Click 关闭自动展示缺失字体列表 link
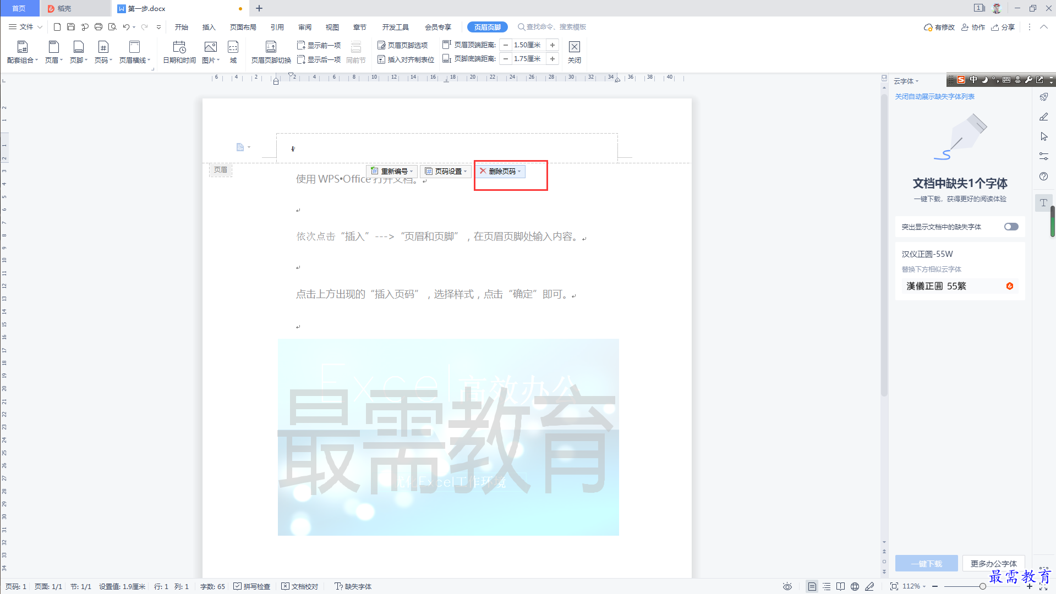This screenshot has width=1056, height=594. coord(935,96)
